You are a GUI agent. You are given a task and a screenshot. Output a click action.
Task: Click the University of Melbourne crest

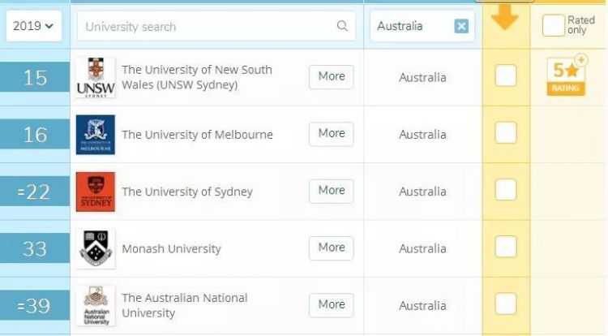(x=96, y=135)
